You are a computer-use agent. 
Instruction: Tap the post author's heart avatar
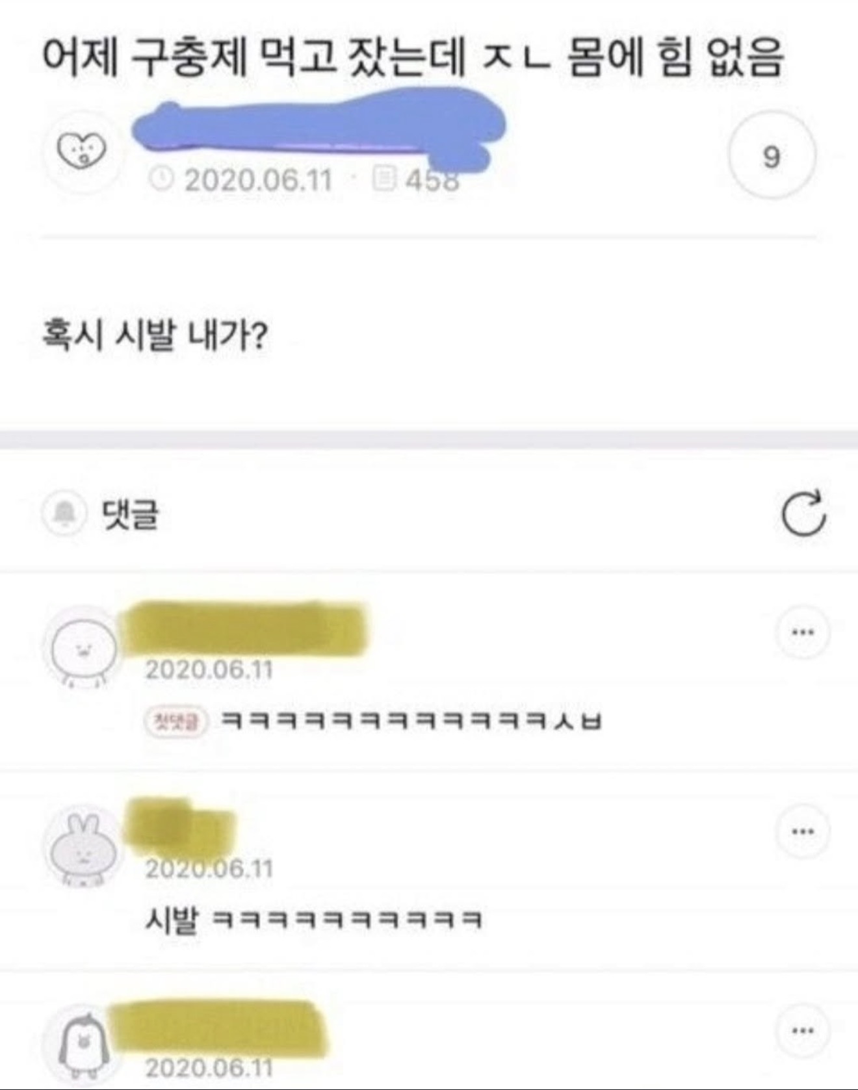point(81,151)
